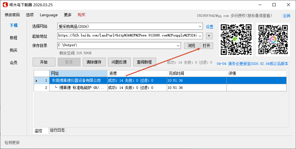Click the 设置 link next to website
The height and width of the screenshot is (149, 296).
tap(209, 27)
